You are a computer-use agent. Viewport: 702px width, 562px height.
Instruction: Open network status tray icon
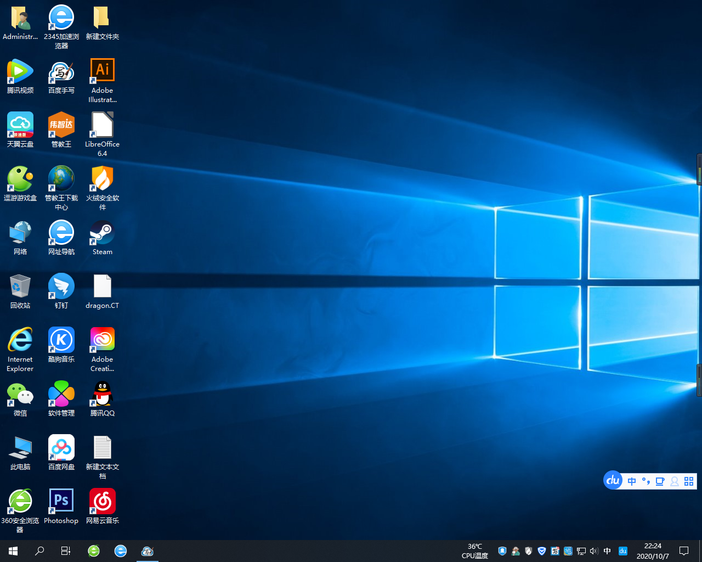tap(581, 551)
